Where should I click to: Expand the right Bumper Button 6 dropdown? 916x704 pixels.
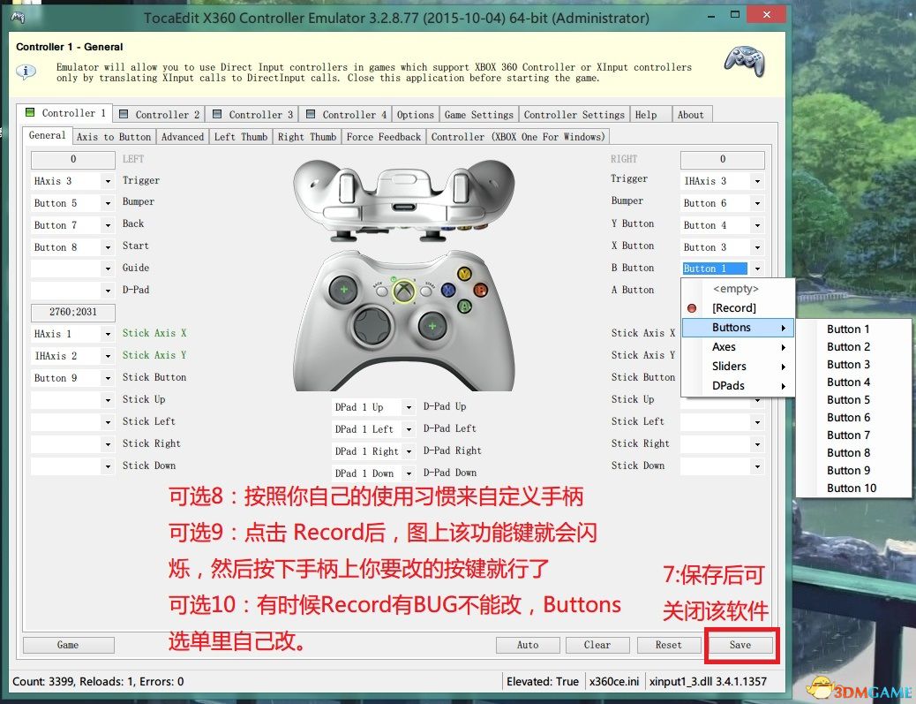coord(758,203)
